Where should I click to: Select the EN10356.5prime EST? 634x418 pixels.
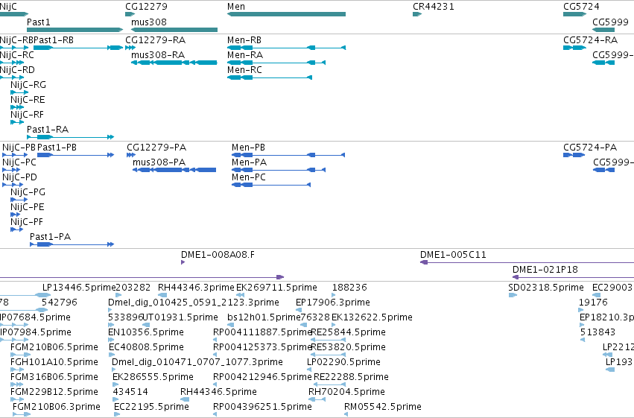point(112,340)
